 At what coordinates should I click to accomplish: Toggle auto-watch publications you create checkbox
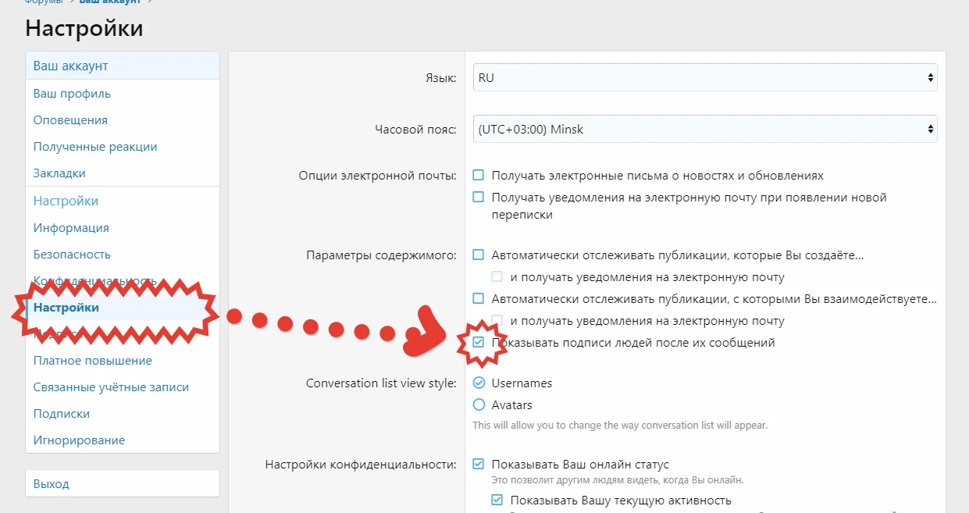click(x=479, y=255)
